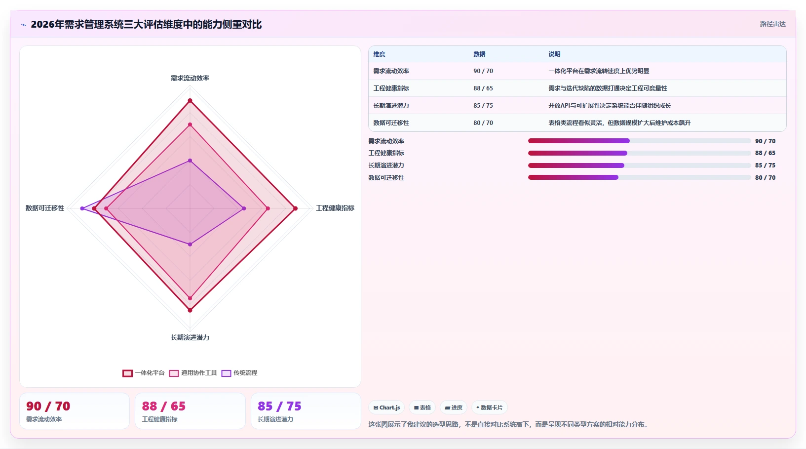This screenshot has width=806, height=449.
Task: Click the Chart.js chip
Action: tap(386, 408)
